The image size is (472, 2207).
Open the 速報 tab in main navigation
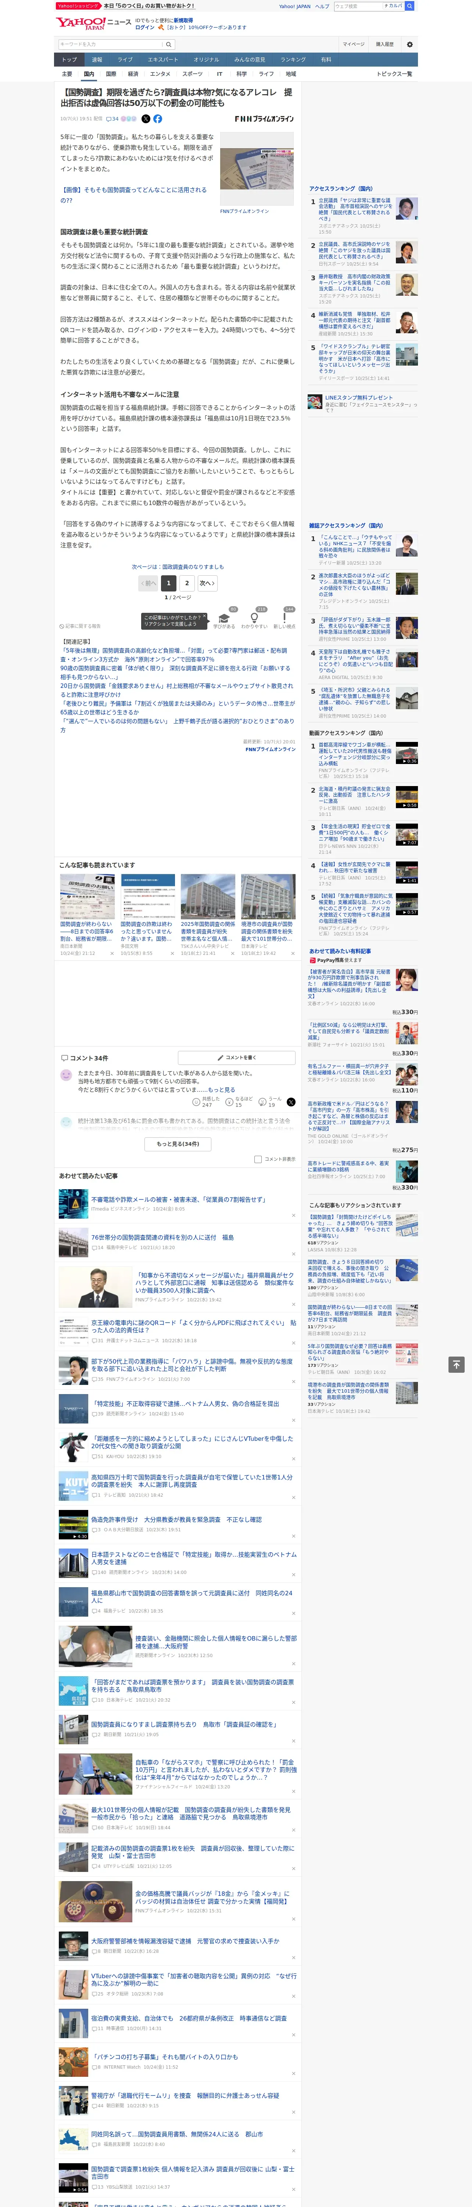97,60
